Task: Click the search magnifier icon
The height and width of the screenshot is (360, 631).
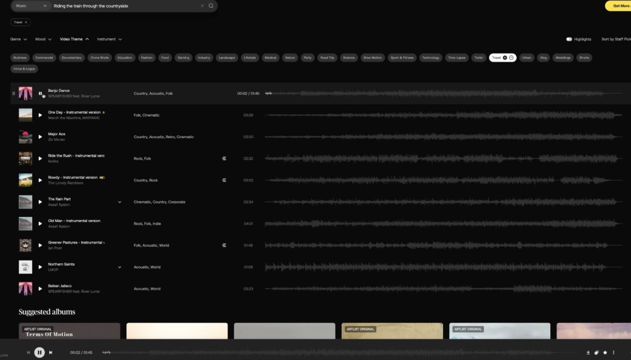Action: 211,6
